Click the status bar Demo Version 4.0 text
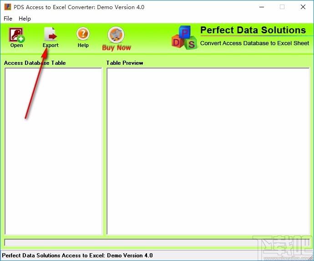This screenshot has width=314, height=261. tap(77, 256)
